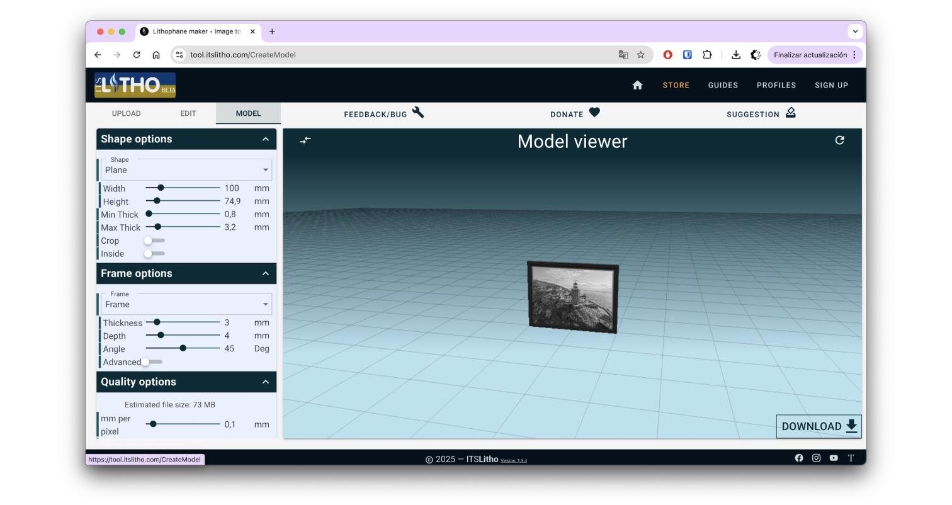Go back to previous page
The height and width of the screenshot is (505, 952).
click(x=98, y=55)
